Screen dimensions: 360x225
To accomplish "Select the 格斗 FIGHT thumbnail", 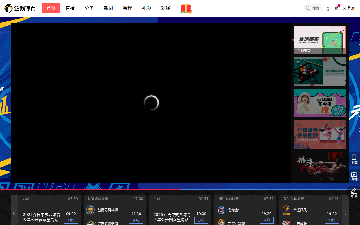I will 320,166.
